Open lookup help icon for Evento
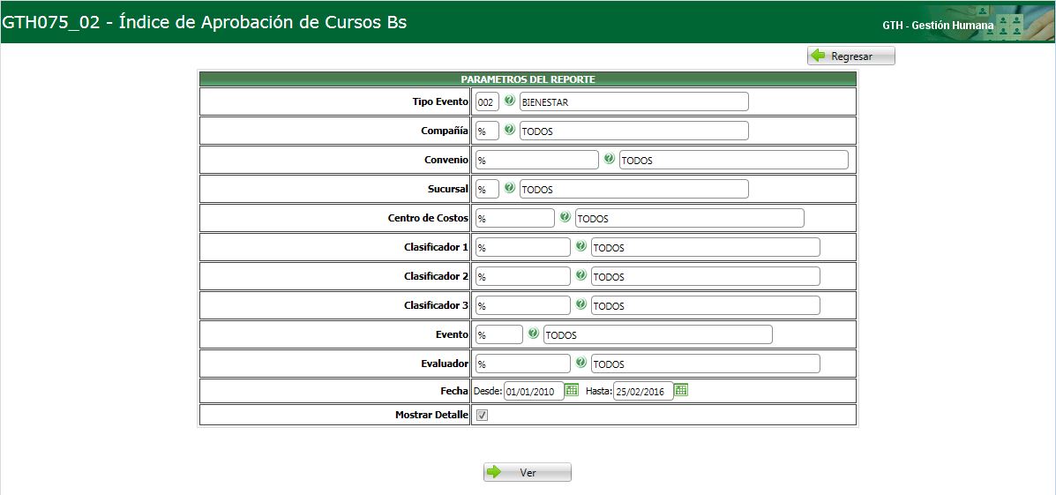This screenshot has width=1056, height=495. pyautogui.click(x=534, y=333)
